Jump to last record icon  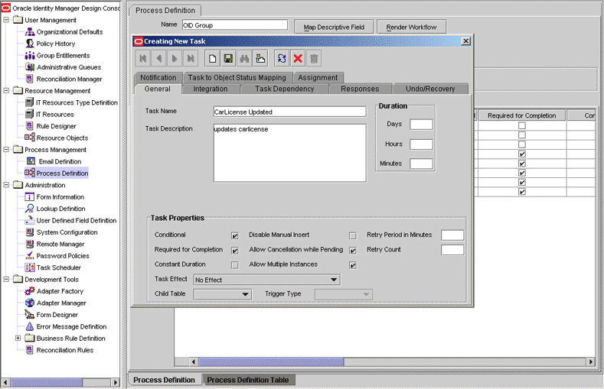coord(191,59)
